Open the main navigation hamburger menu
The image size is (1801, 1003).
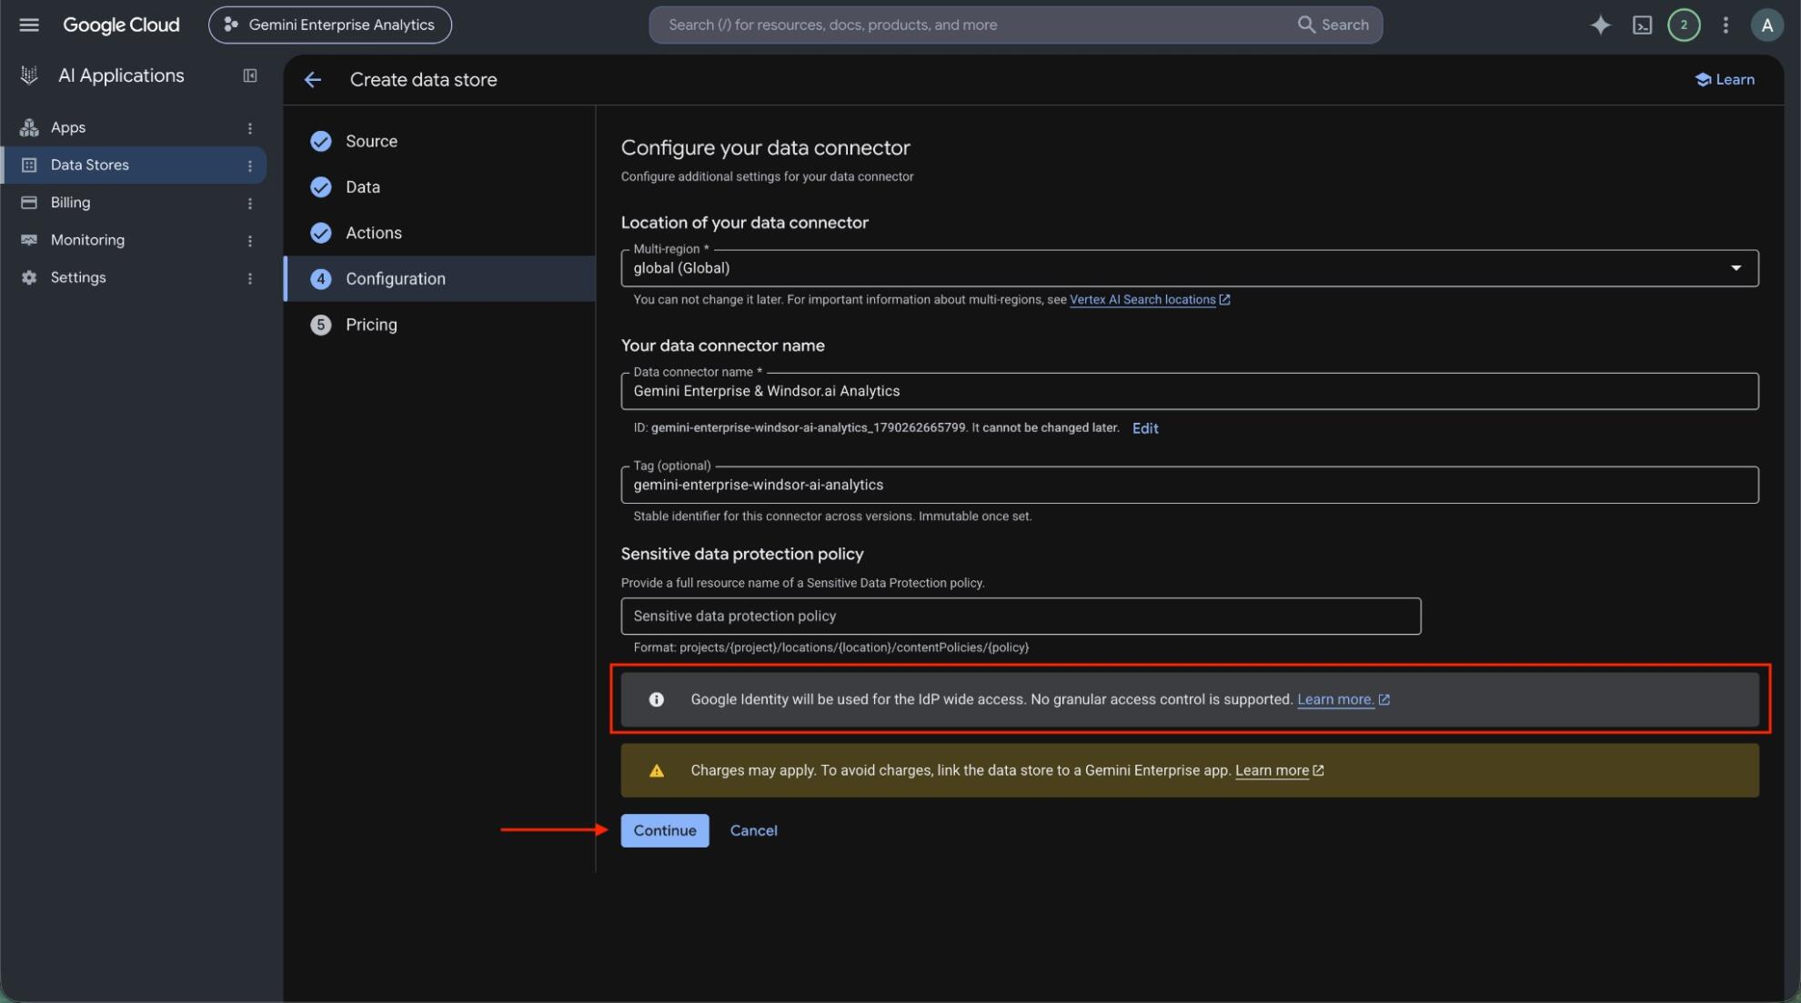(29, 25)
